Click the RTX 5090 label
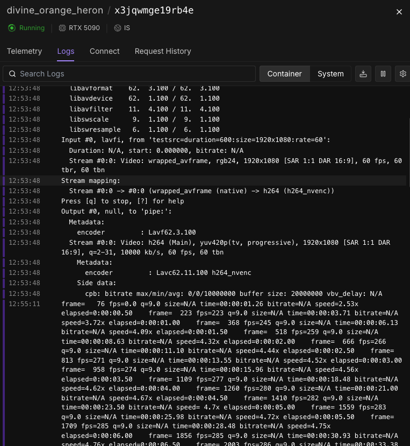Viewport: 410px width, 446px height. point(84,28)
